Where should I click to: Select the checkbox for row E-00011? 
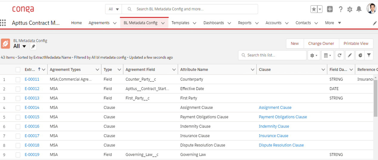[x=18, y=80]
